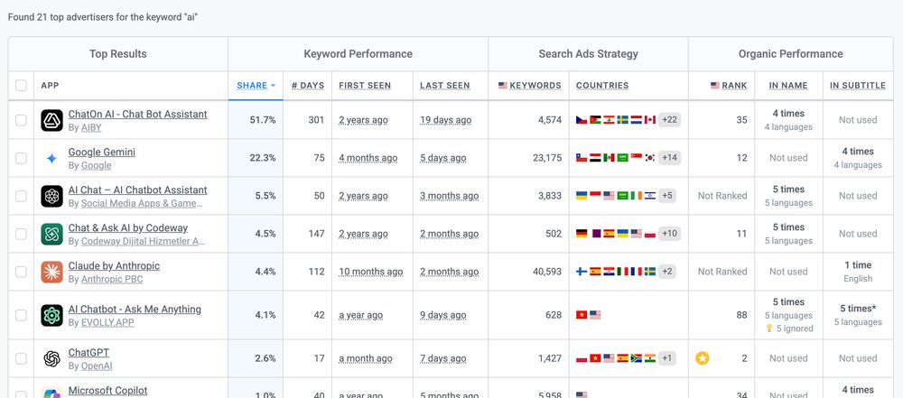This screenshot has width=903, height=398.
Task: Sort by SHARE column
Action: tap(252, 85)
